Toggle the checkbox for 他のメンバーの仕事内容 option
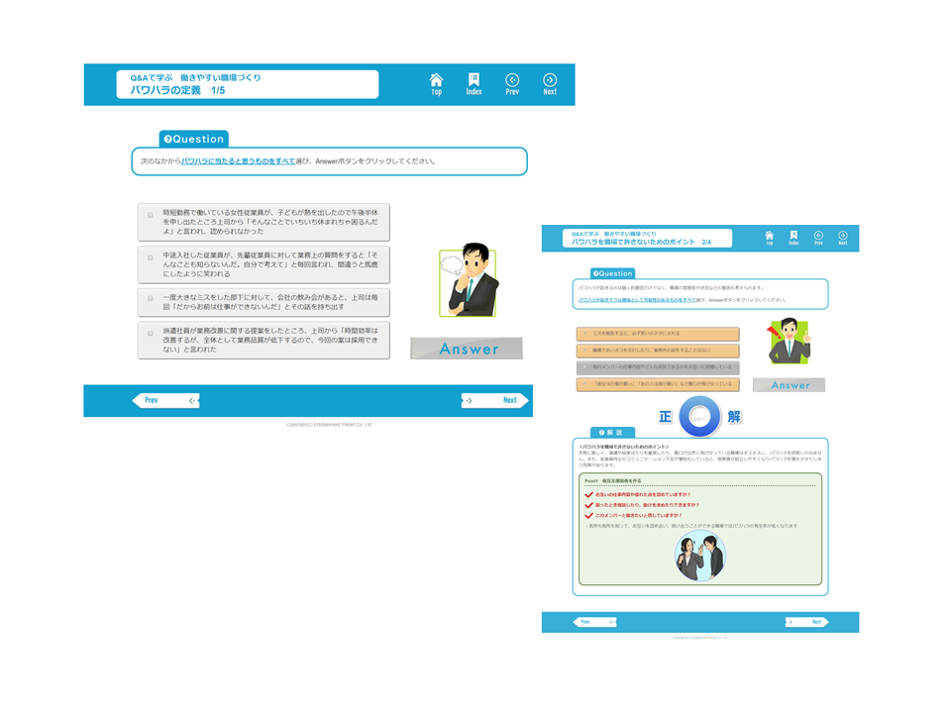The height and width of the screenshot is (713, 951). click(584, 366)
